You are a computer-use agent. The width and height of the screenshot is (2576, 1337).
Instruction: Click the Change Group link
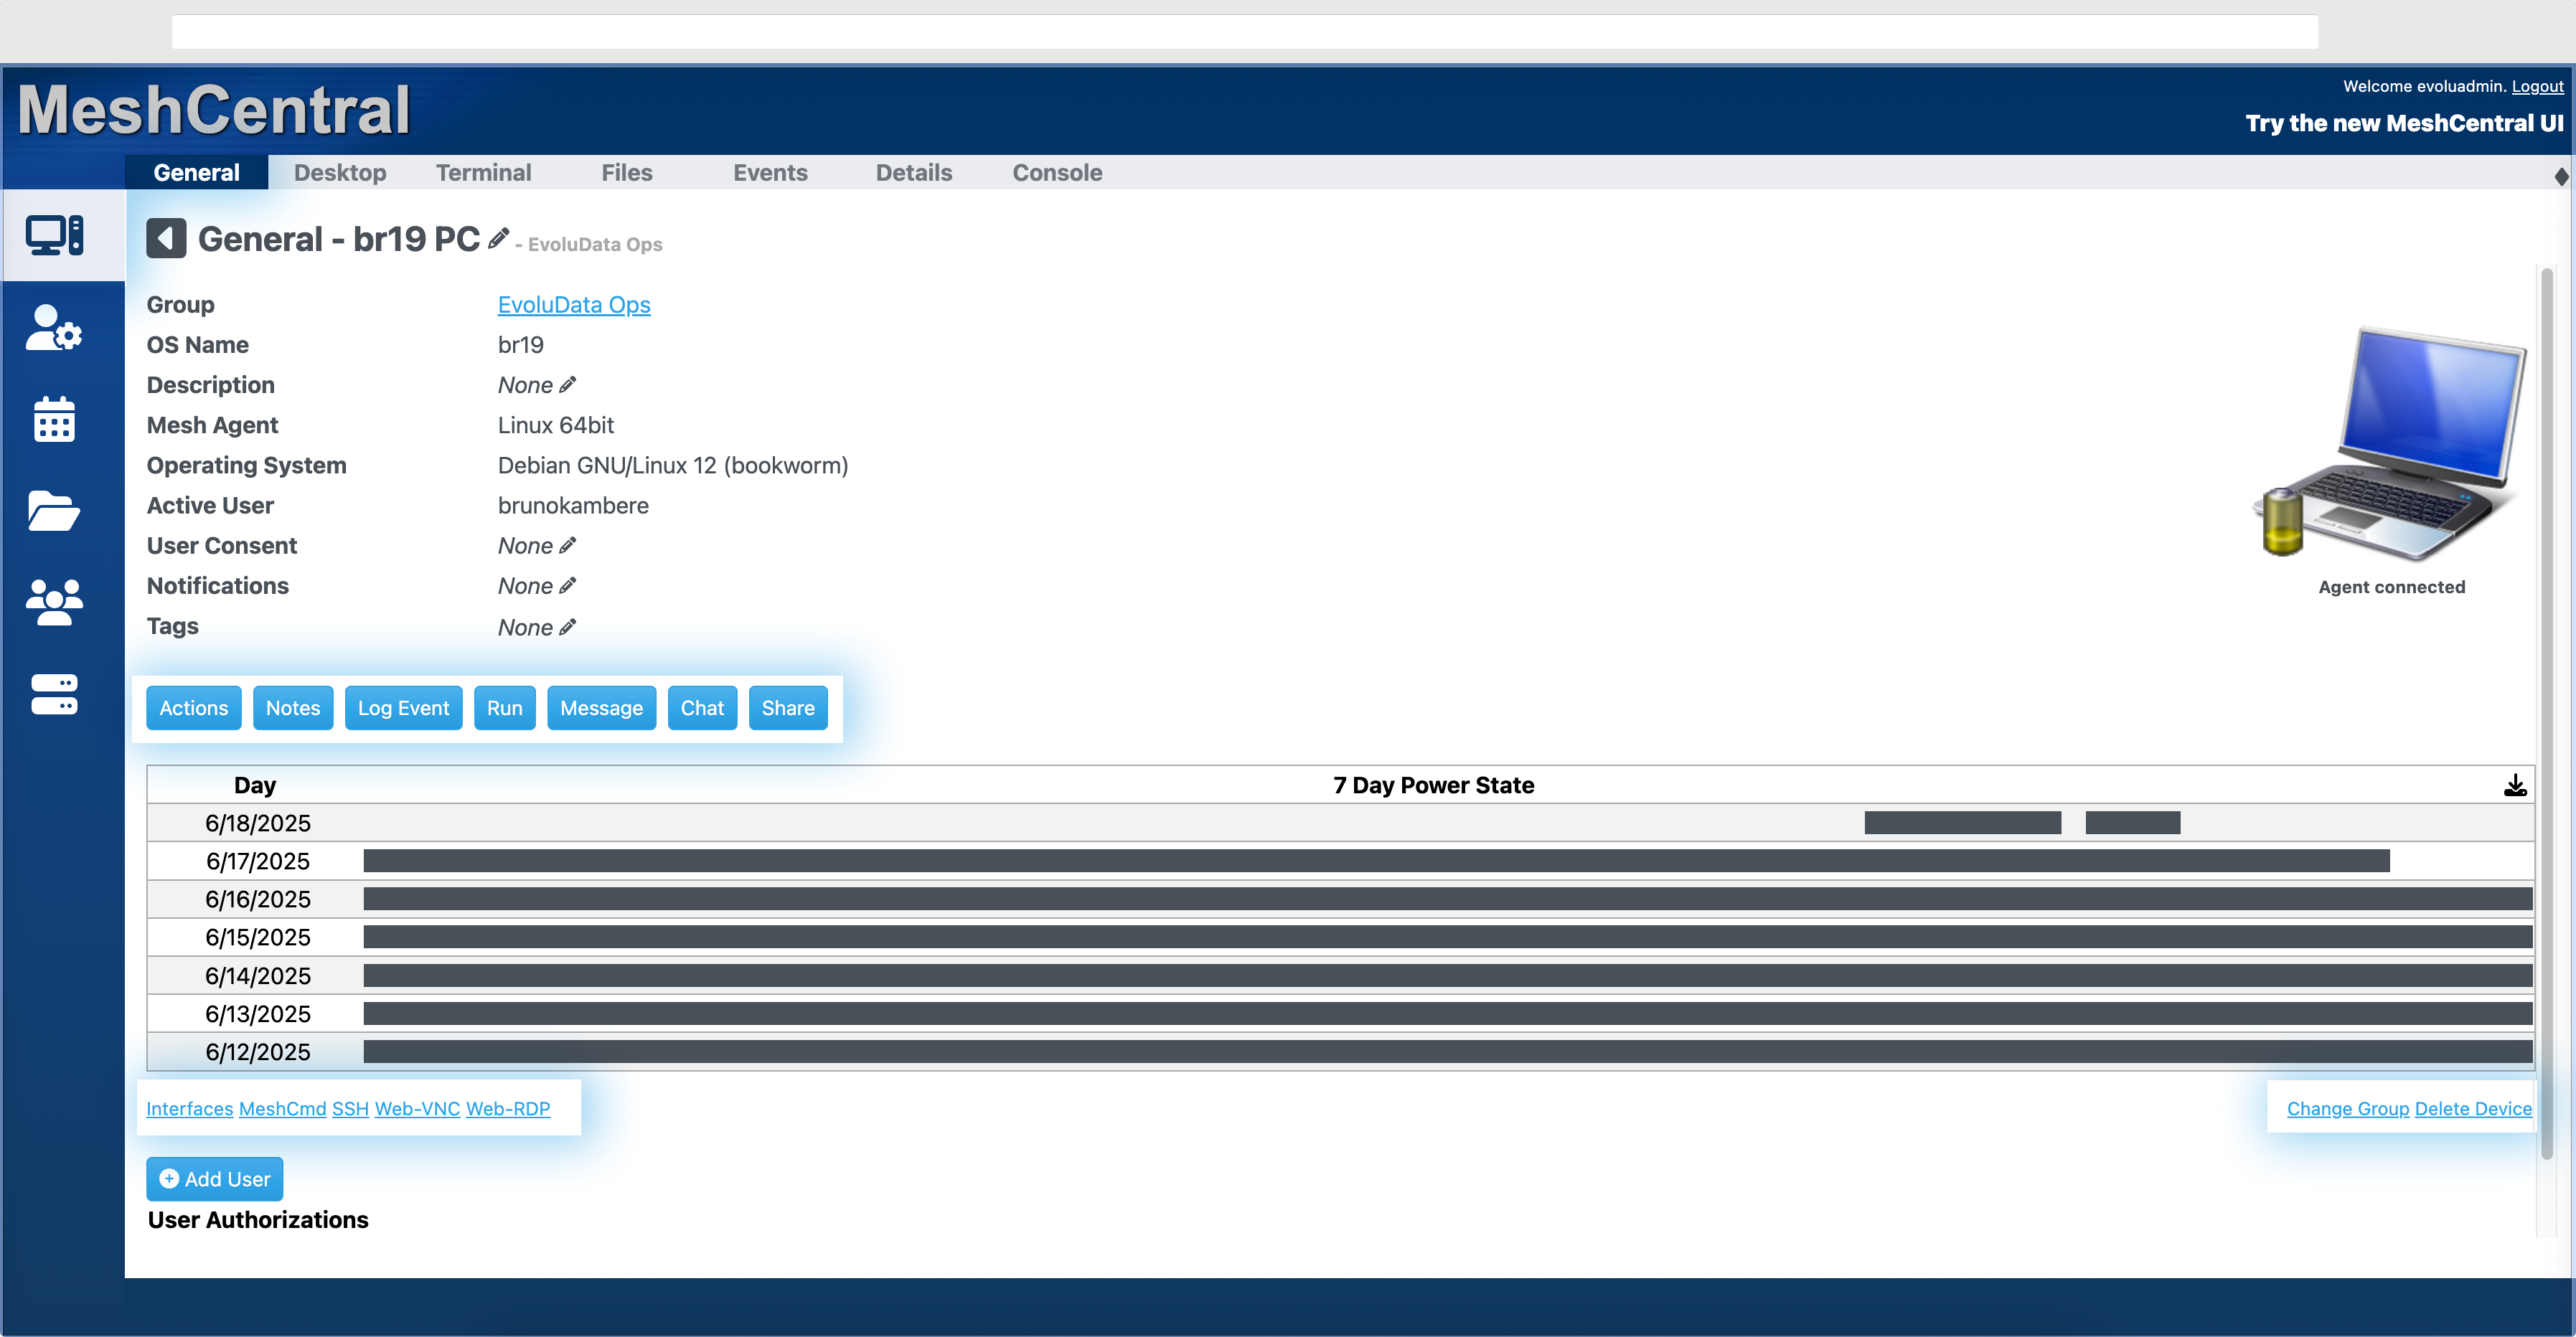tap(2348, 1108)
